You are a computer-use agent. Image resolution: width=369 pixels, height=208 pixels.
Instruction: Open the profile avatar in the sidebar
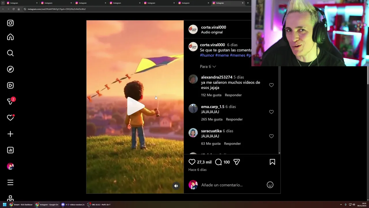coord(10,166)
